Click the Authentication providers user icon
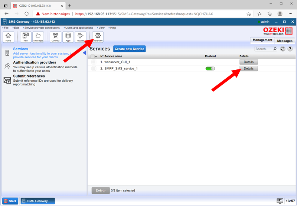Viewport: 297px width, 206px height. [7, 66]
